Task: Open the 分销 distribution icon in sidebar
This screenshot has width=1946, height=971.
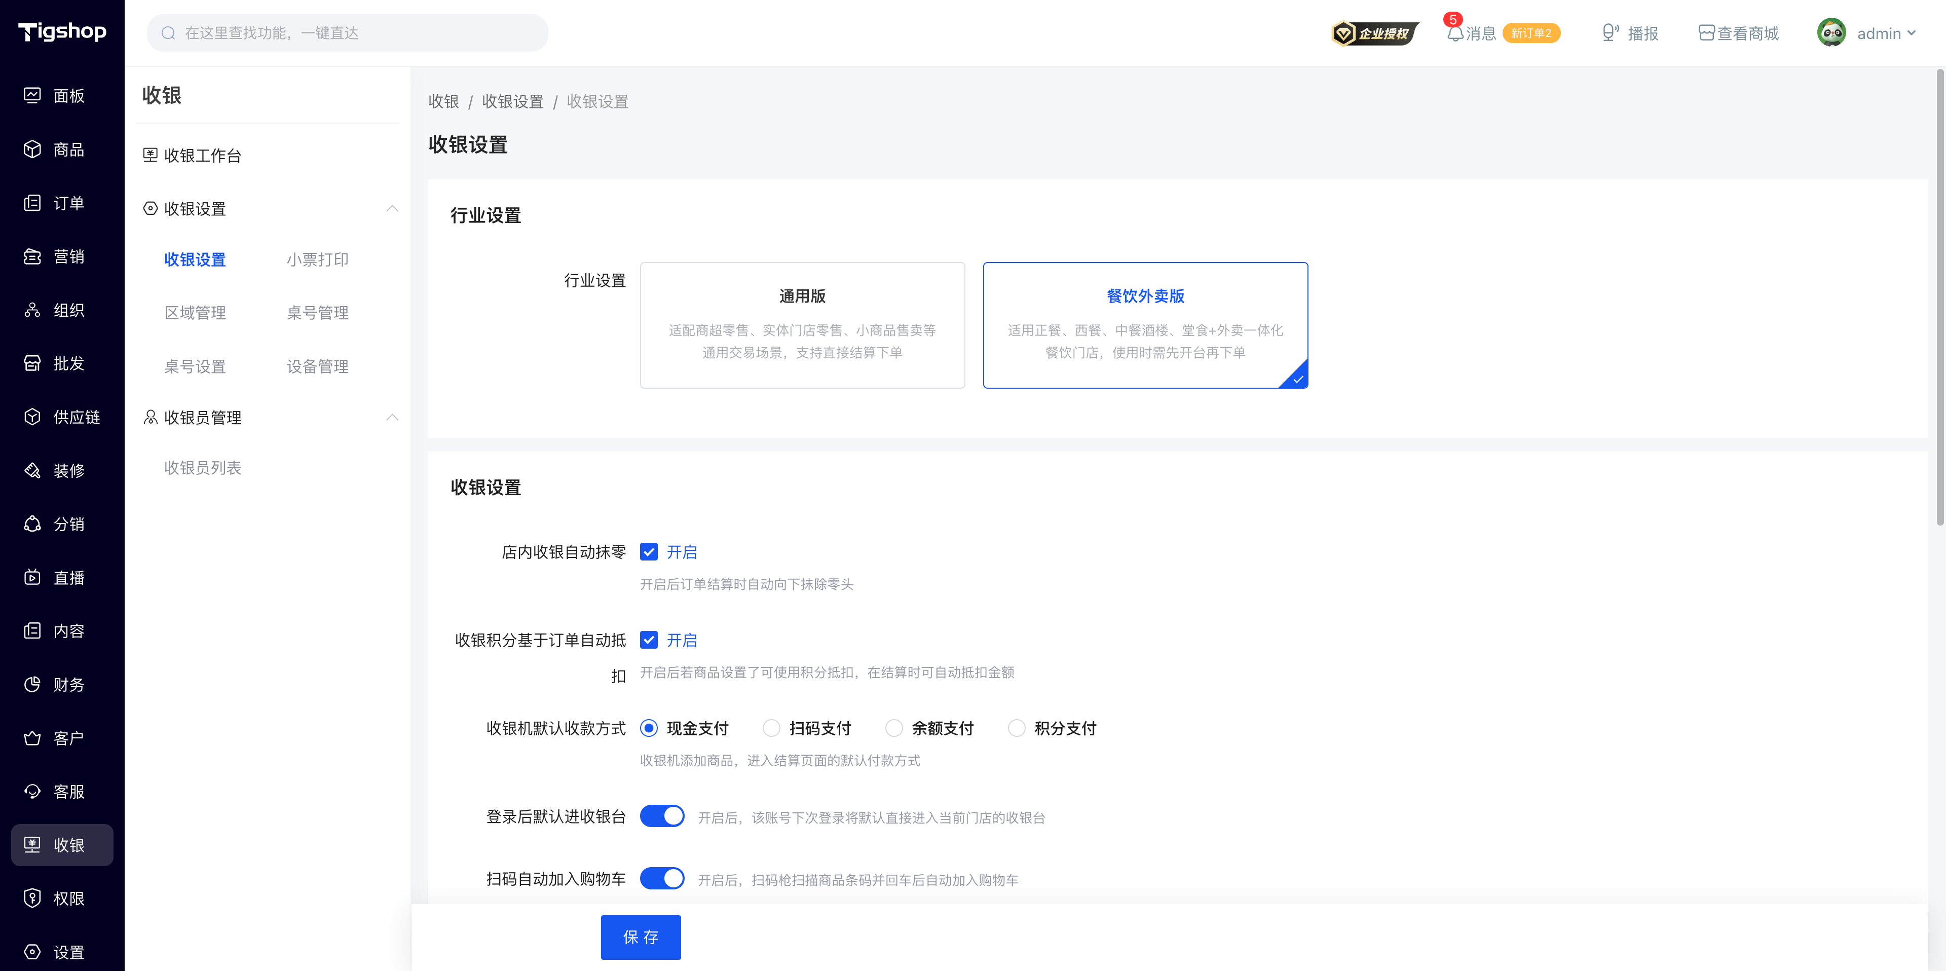Action: coord(32,524)
